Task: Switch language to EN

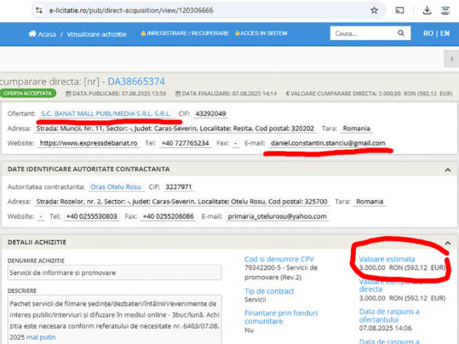Action: pos(445,33)
